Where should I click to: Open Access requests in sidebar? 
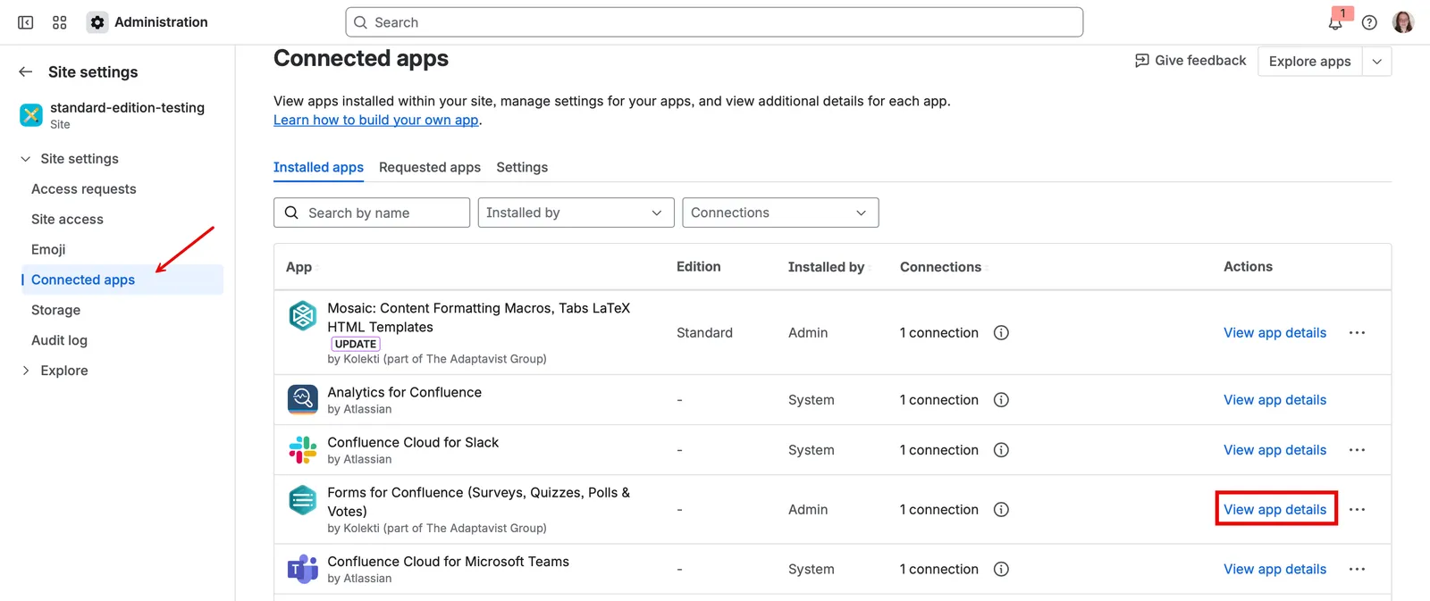click(x=84, y=188)
